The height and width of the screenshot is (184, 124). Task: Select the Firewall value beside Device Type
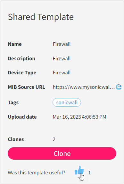62,73
